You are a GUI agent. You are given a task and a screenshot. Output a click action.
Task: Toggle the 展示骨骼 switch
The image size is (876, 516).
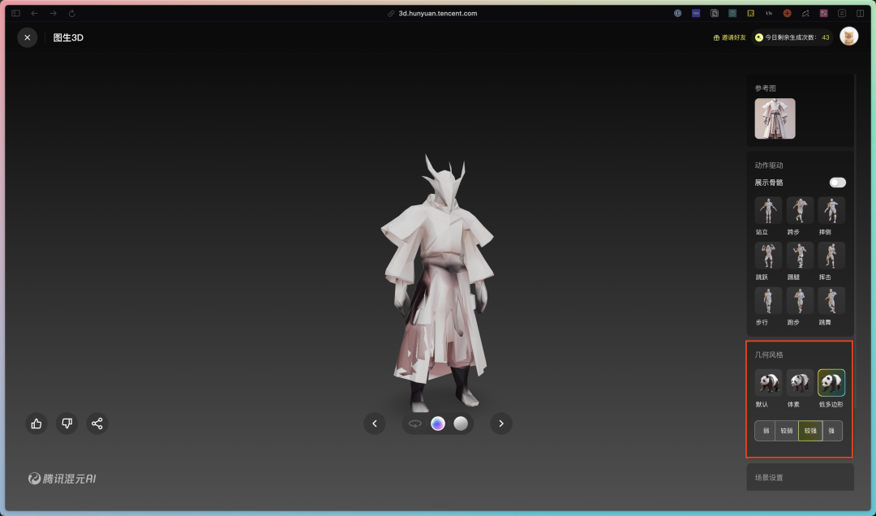tap(837, 183)
